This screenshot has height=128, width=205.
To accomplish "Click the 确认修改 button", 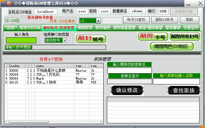I will click(127, 90).
